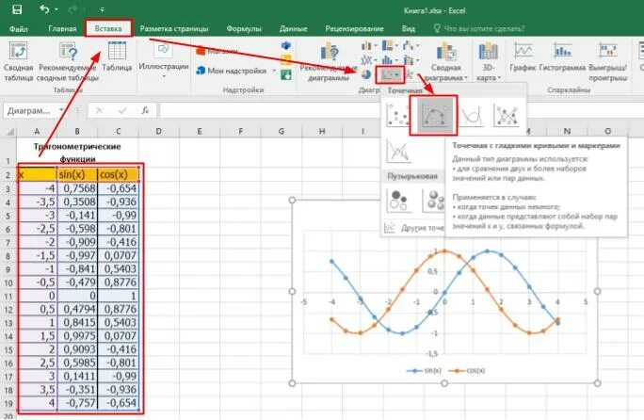644x420 pixels.
Task: Insert a Таблица
Action: click(117, 57)
